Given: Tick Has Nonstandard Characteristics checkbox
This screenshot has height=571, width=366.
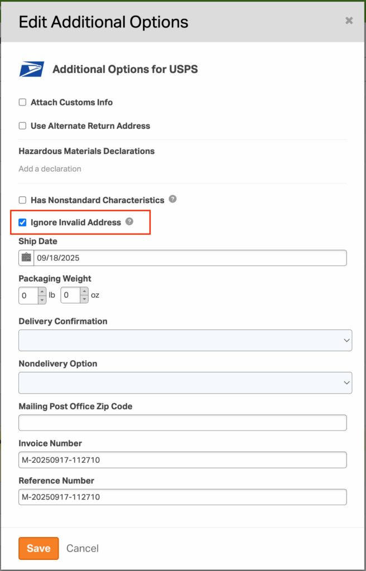Looking at the screenshot, I should pos(23,200).
